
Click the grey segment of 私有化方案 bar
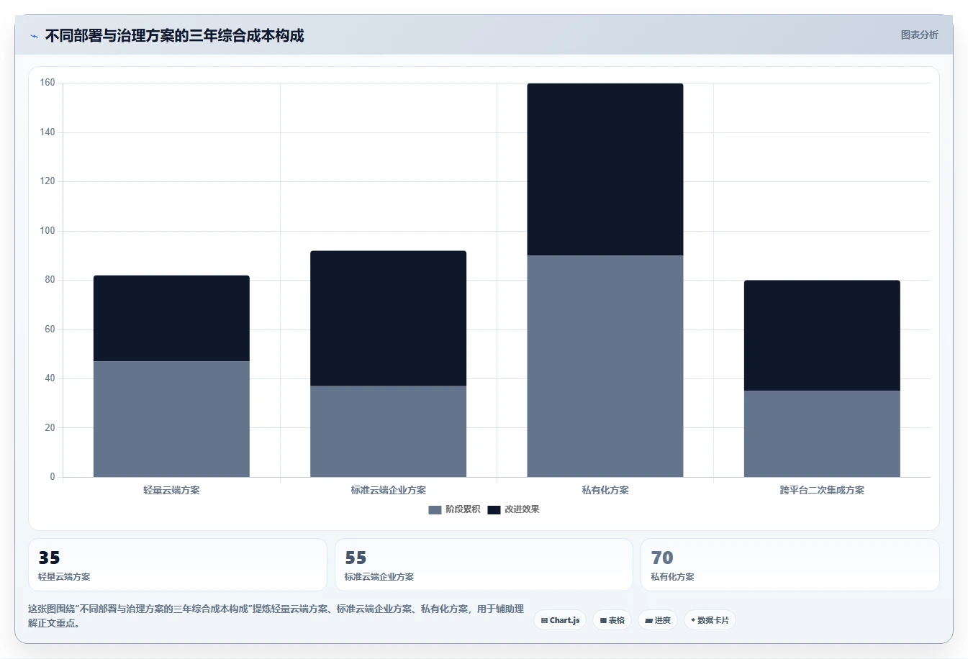[x=605, y=366]
